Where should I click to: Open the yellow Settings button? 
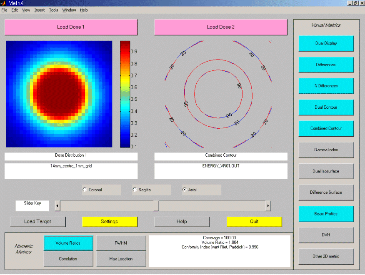coord(109,222)
